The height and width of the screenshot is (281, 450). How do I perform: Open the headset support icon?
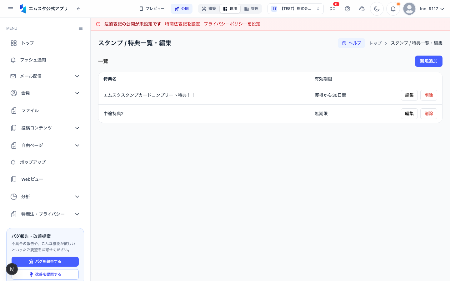click(x=362, y=9)
